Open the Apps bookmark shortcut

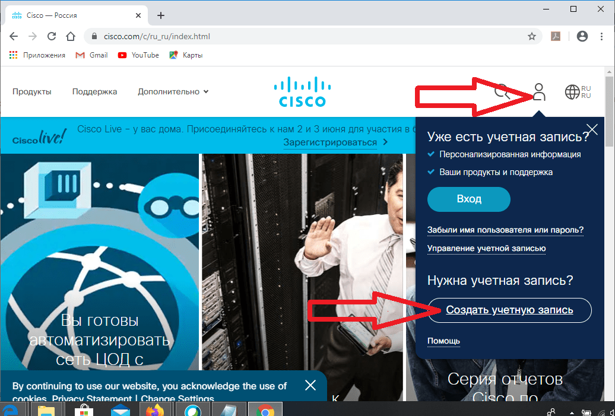click(37, 55)
